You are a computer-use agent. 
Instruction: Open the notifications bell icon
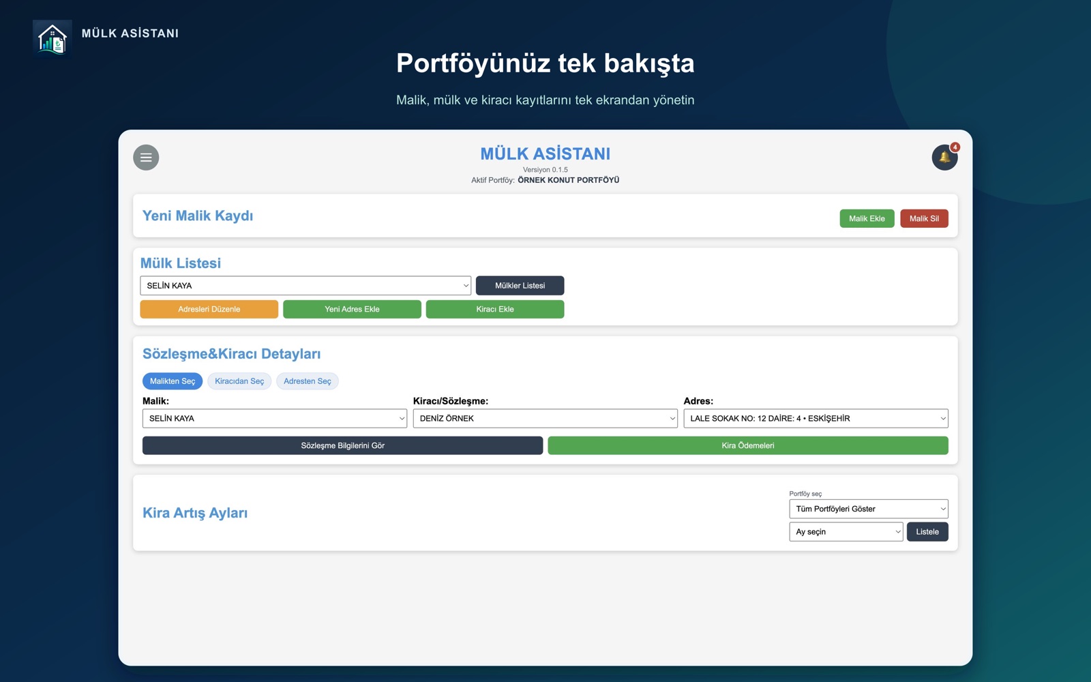pyautogui.click(x=944, y=158)
